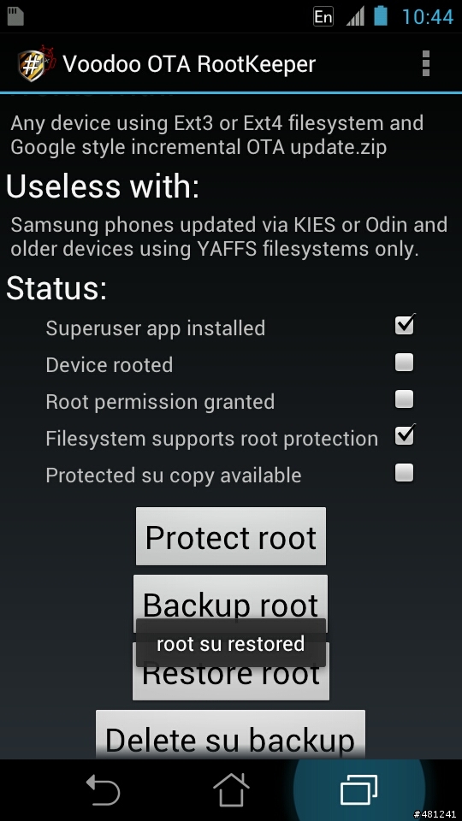The height and width of the screenshot is (821, 462).
Task: Tap the signal strength icon
Action: [x=354, y=17]
